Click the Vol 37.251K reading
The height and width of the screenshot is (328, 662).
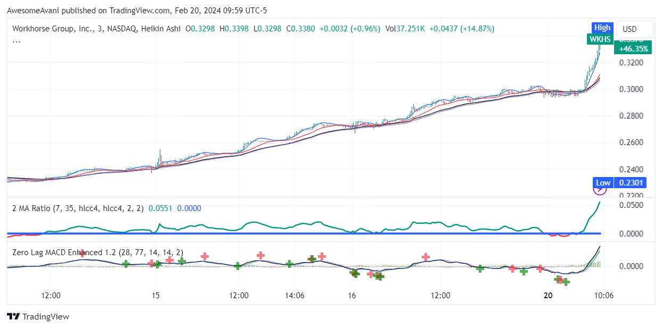pyautogui.click(x=405, y=29)
